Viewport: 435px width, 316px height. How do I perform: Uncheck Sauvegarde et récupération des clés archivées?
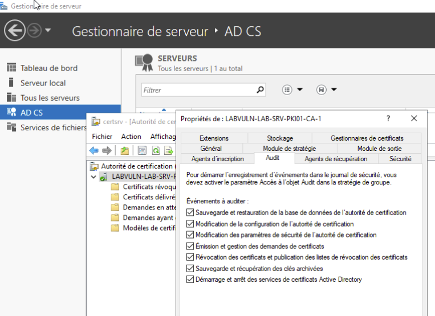coord(190,268)
